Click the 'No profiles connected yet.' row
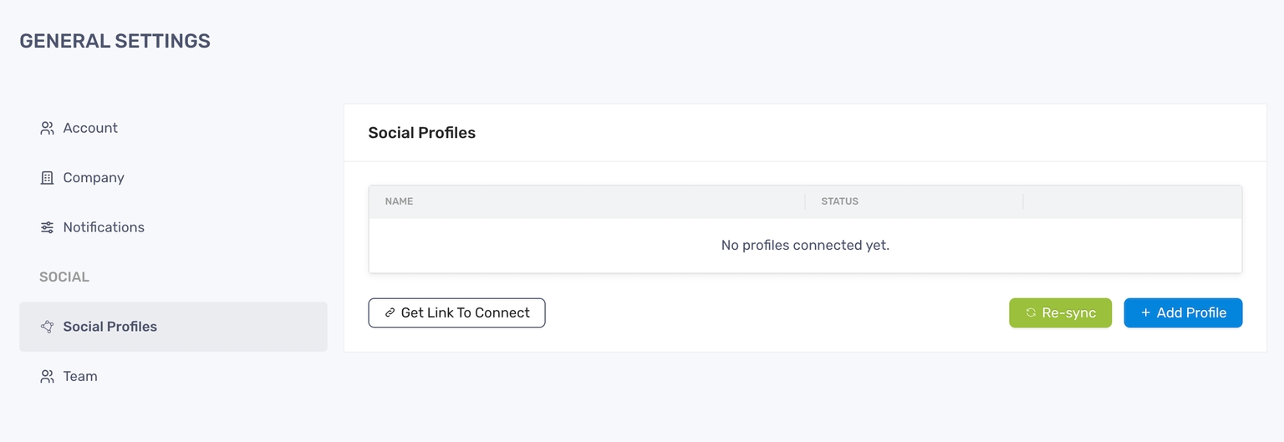Viewport: 1284px width, 442px height. click(x=805, y=246)
